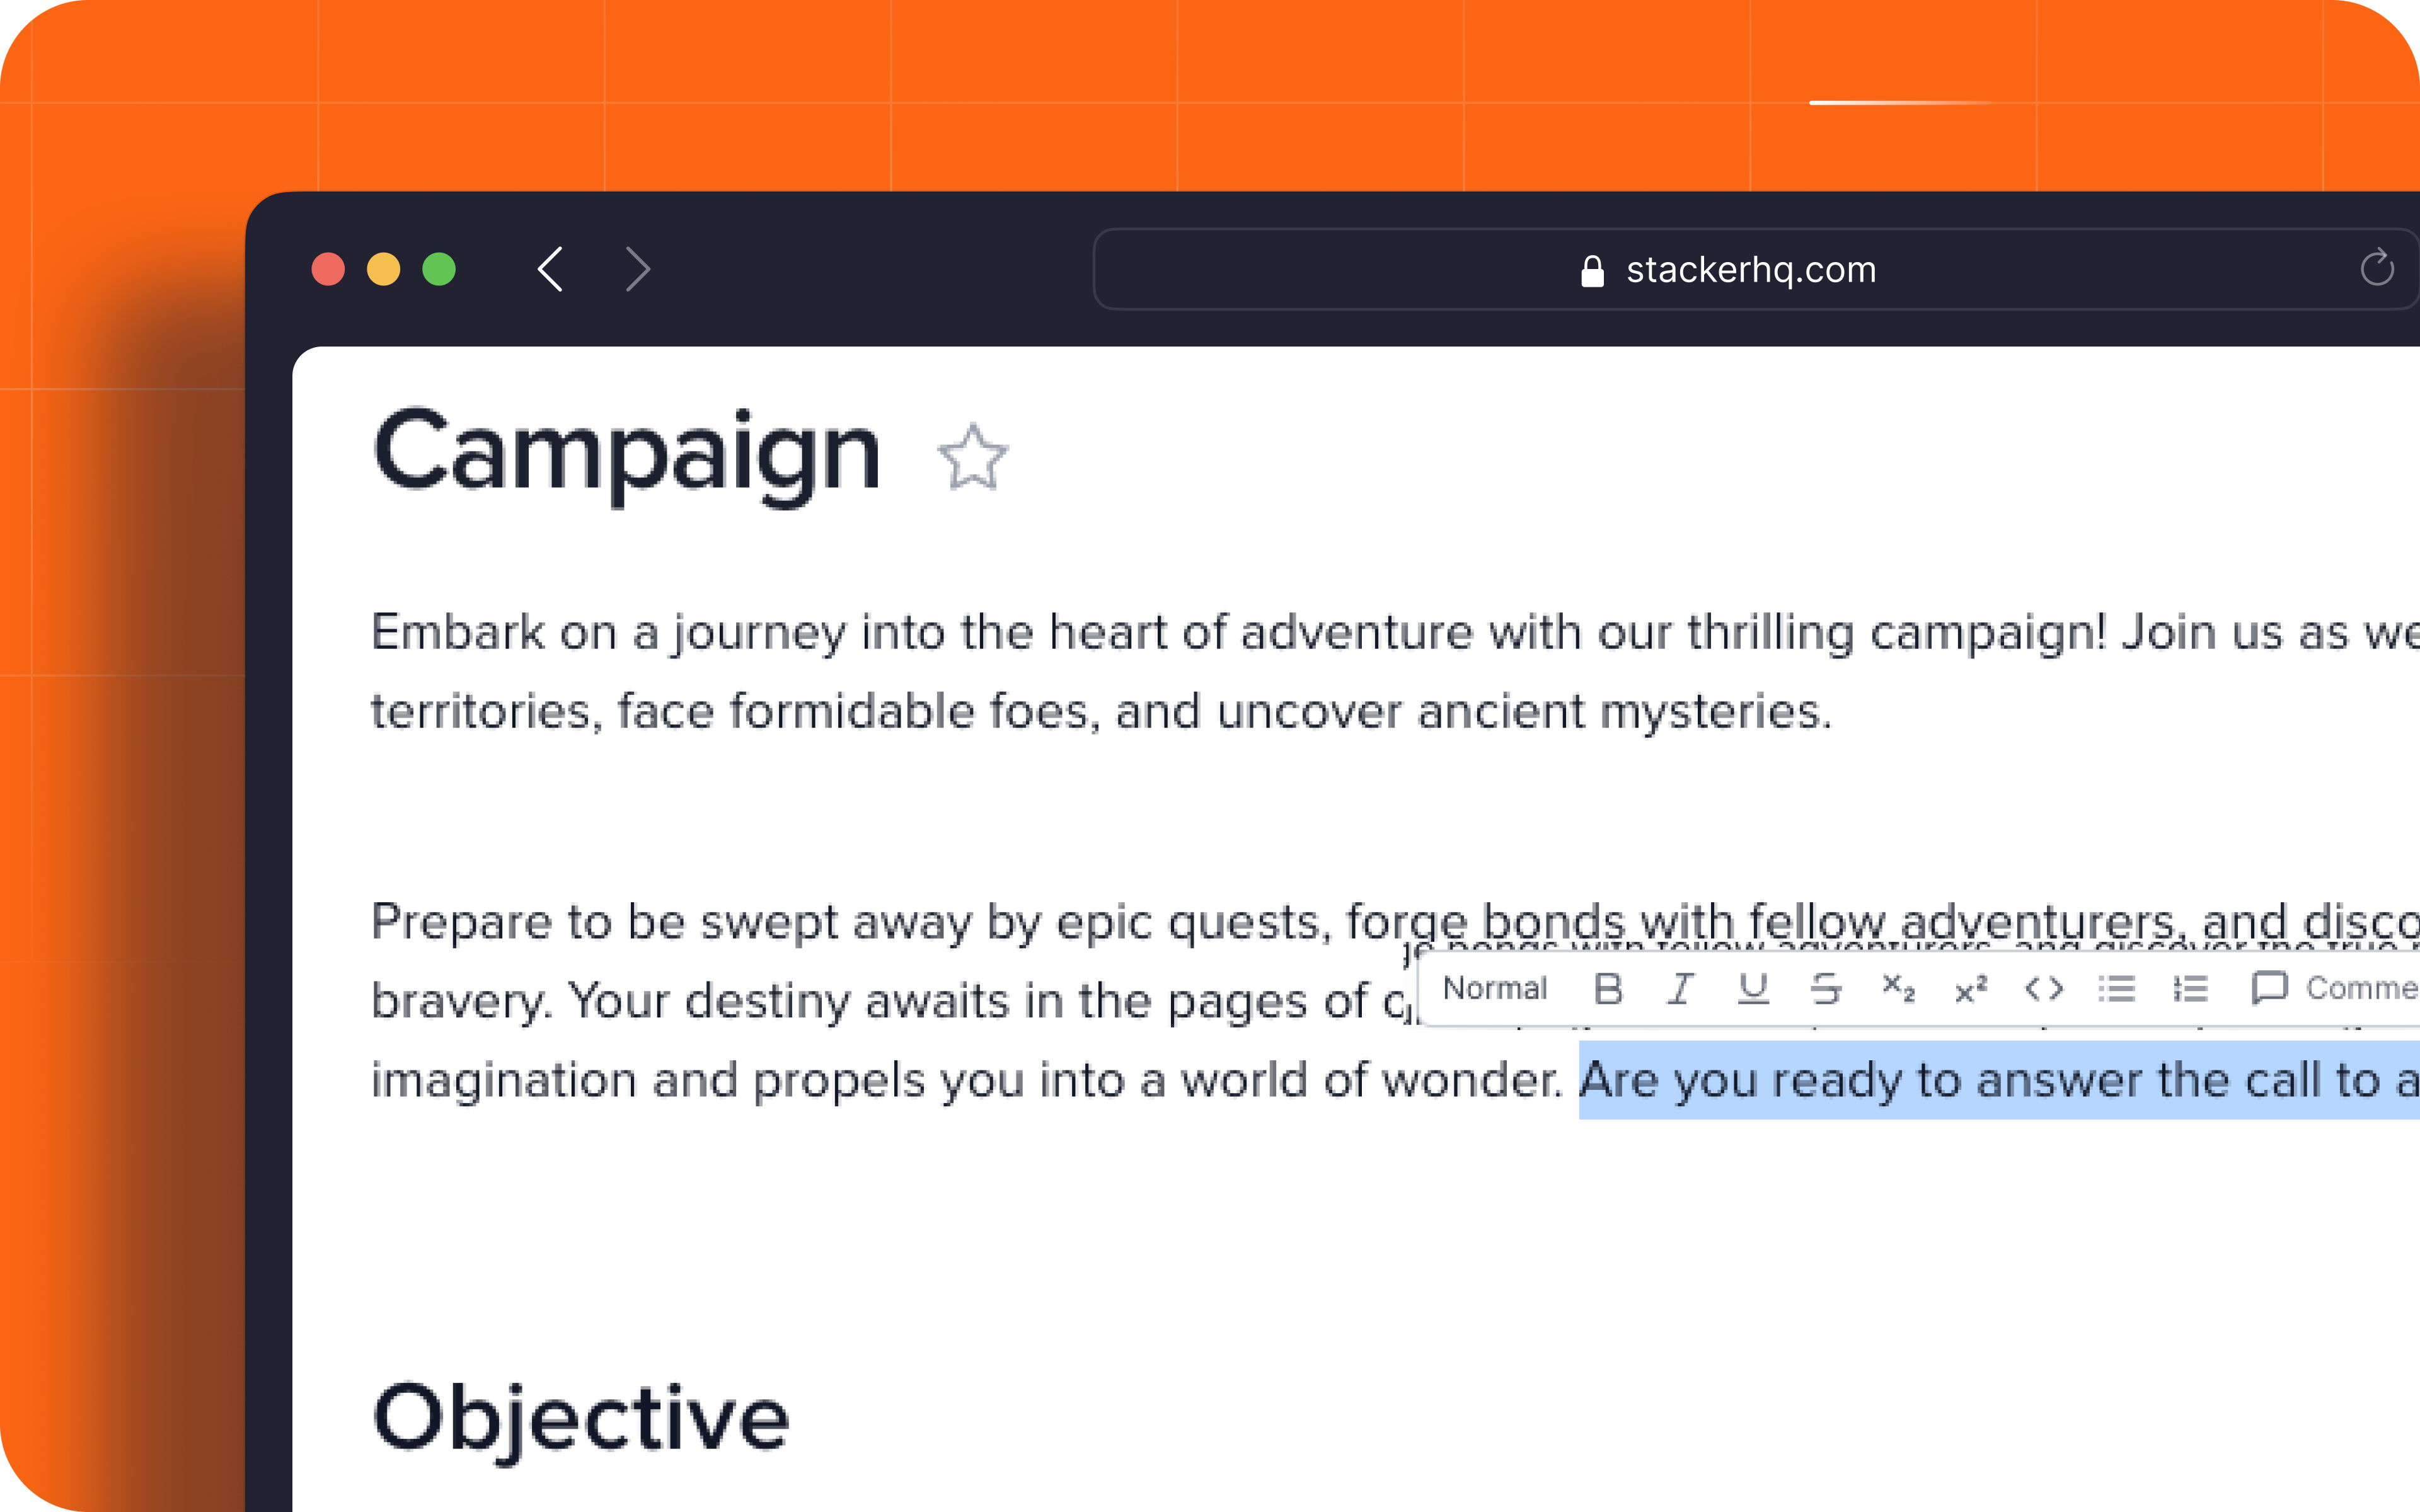Click the highlighted 'Are you ready' sentence
The height and width of the screenshot is (1512, 2420).
pyautogui.click(x=1999, y=1080)
